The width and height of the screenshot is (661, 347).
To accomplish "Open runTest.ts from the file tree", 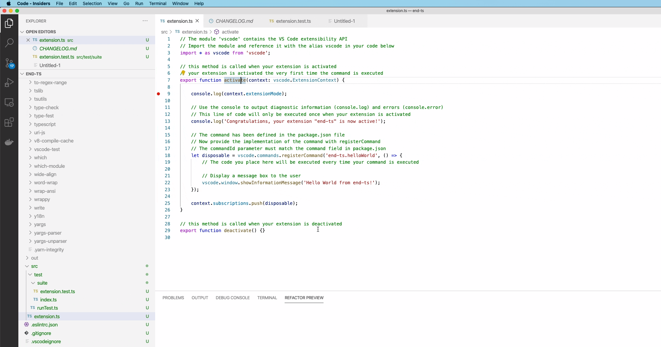I will 47,308.
